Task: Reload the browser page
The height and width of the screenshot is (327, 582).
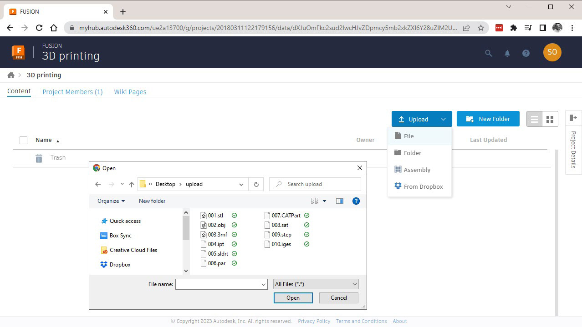Action: [39, 28]
